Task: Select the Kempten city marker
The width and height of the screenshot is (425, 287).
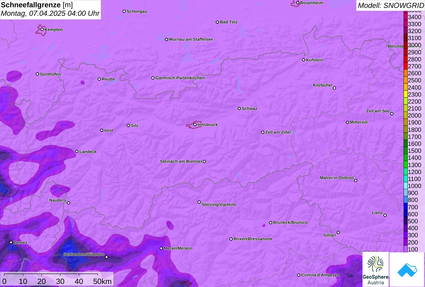Action: pos(42,29)
